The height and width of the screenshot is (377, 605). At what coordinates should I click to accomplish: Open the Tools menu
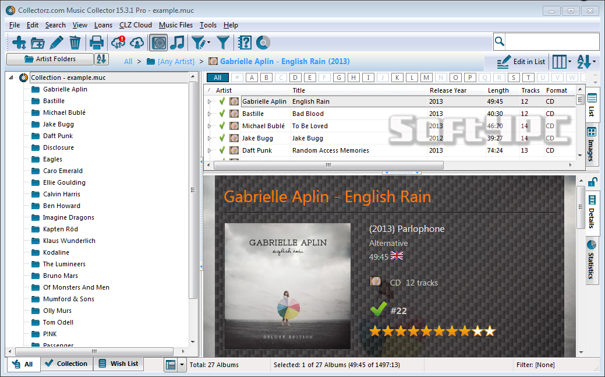tap(208, 25)
